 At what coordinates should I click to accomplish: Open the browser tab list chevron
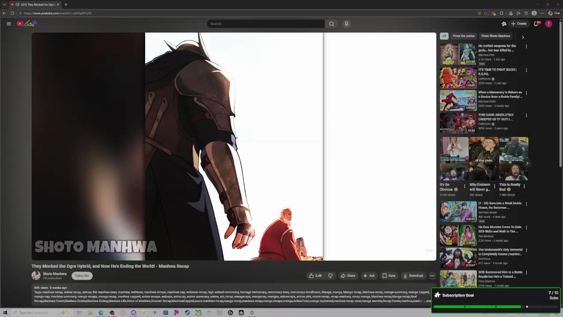pyautogui.click(x=4, y=4)
